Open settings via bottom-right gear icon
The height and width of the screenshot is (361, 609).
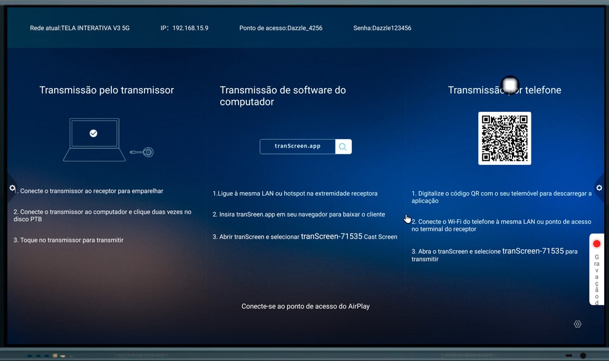(577, 324)
